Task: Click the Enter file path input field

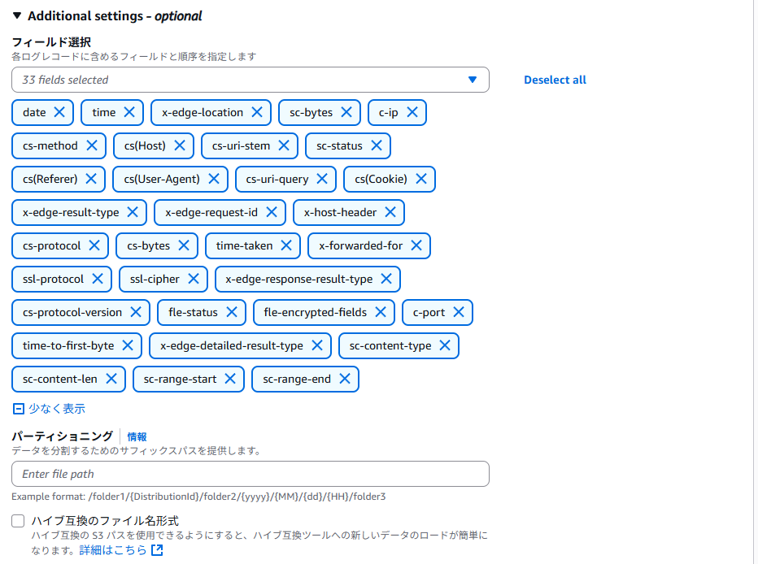Action: [250, 474]
